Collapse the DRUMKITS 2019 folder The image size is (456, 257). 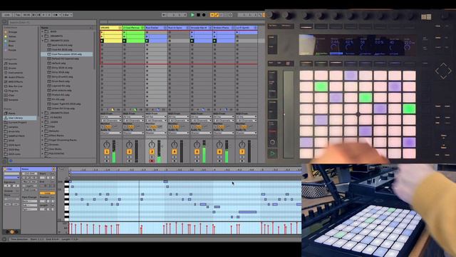[43, 41]
